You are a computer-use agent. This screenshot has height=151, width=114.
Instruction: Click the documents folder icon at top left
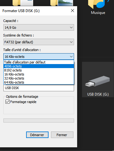click(23, 3)
